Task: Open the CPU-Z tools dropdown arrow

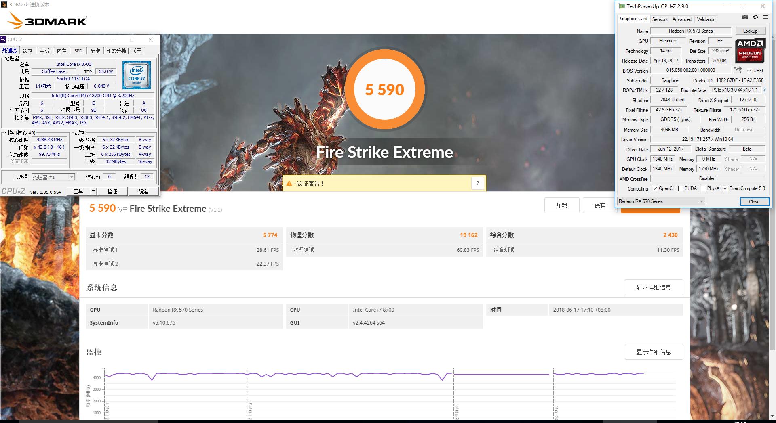Action: click(x=94, y=191)
